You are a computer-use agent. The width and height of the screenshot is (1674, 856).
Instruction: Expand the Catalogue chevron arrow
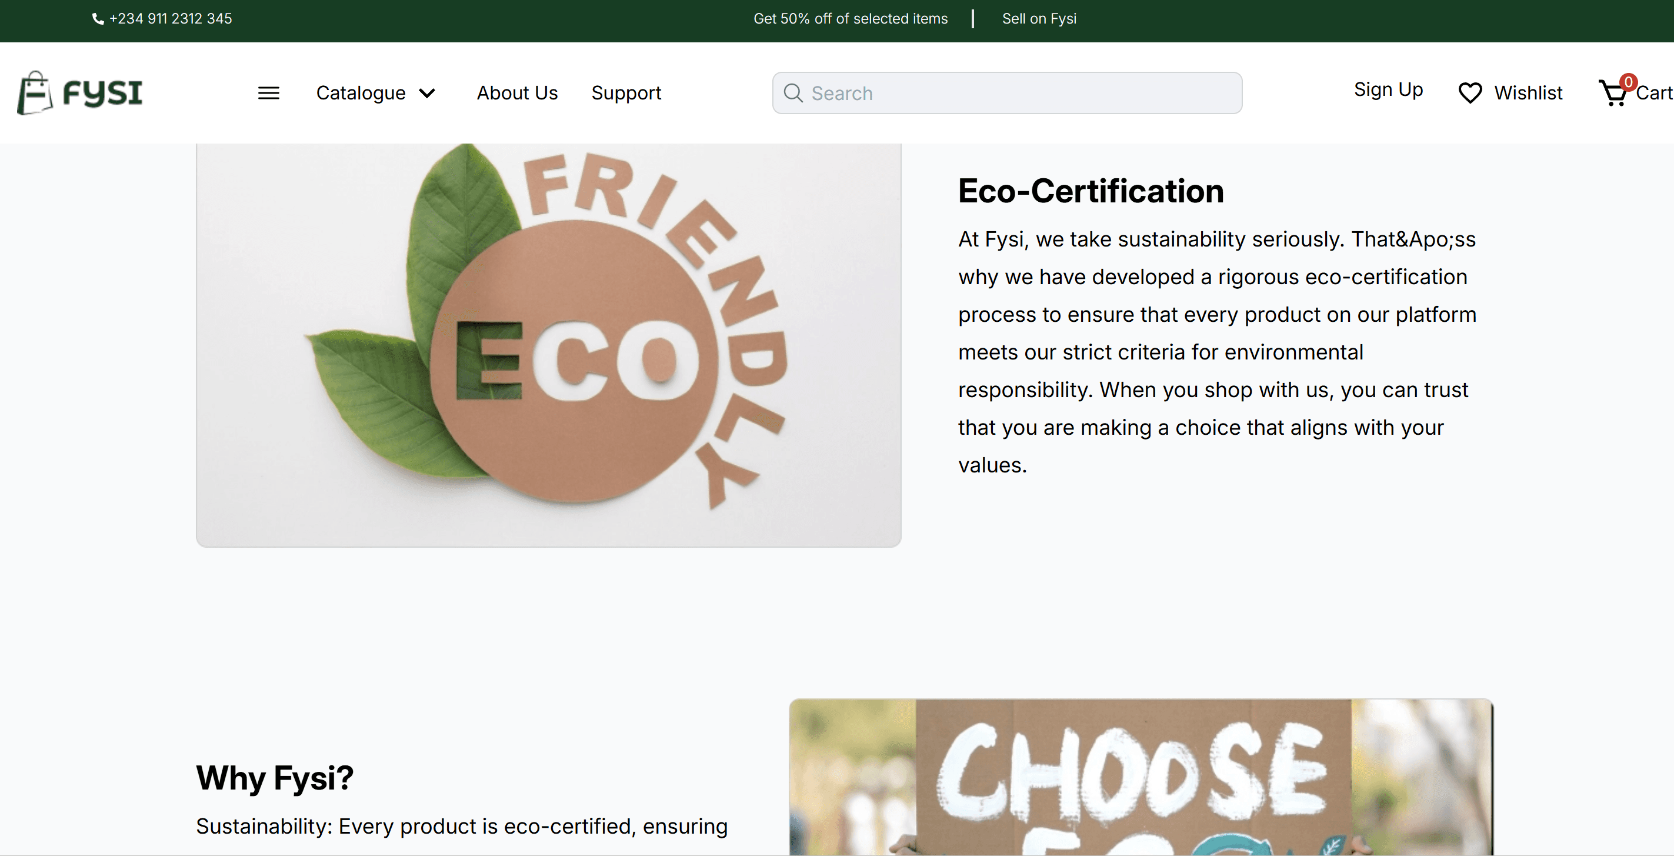427,93
